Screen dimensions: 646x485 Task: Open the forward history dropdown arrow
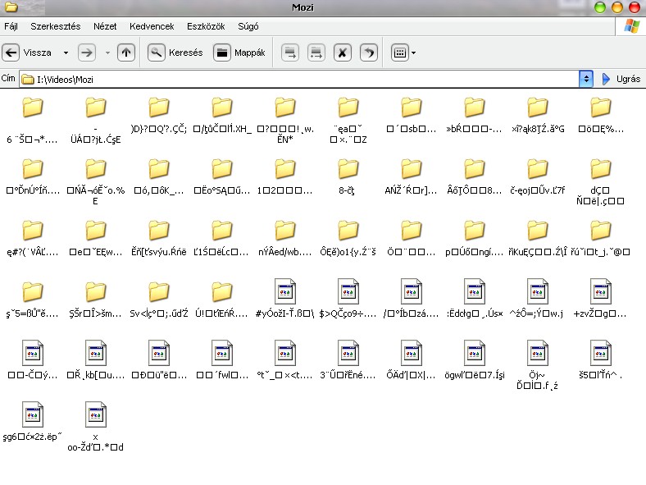coord(107,53)
